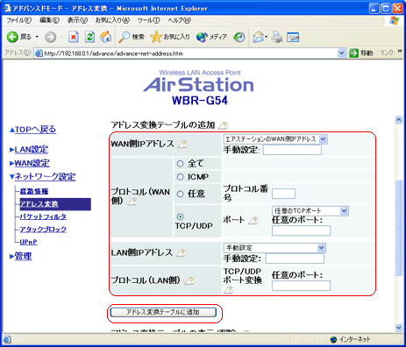Print the page with printer icon
The height and width of the screenshot is (347, 406).
click(276, 37)
